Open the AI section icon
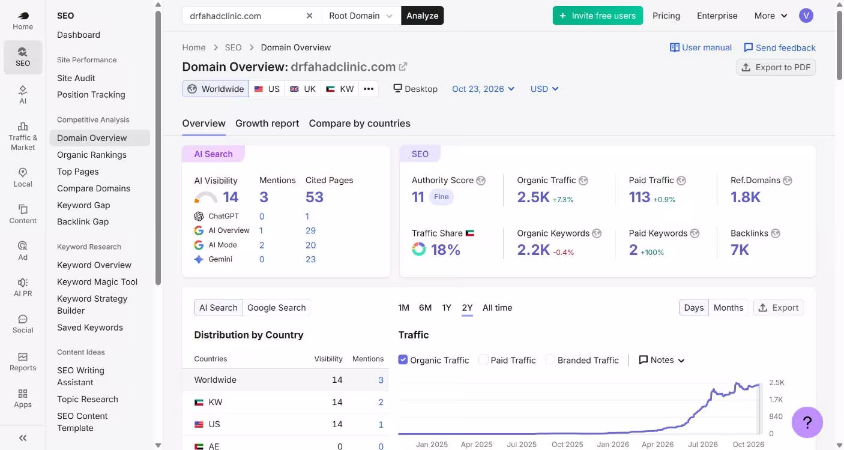Screen dimensions: 844x450 click(23, 94)
